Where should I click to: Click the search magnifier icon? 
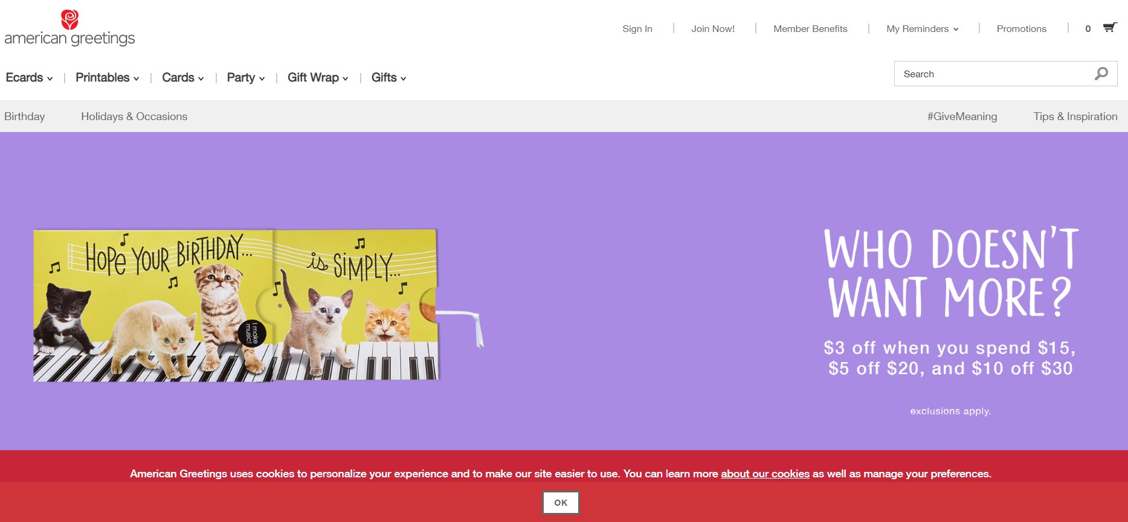[x=1101, y=74]
